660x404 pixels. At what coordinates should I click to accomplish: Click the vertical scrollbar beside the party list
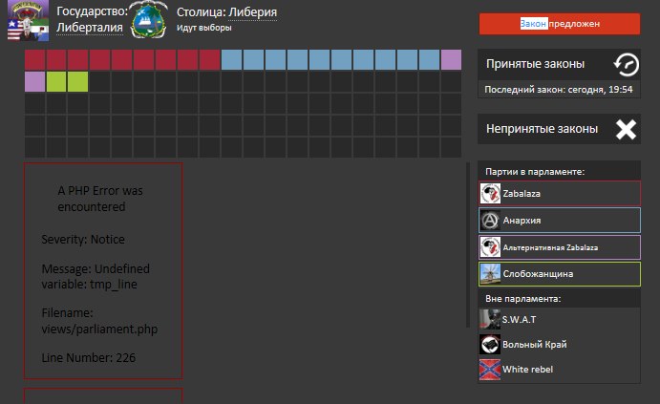[468, 245]
